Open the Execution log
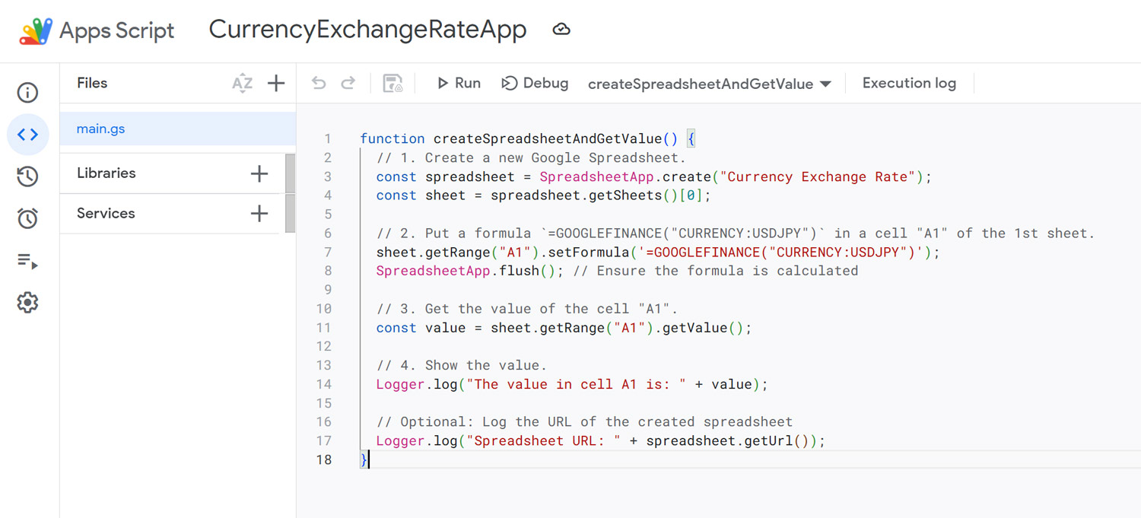This screenshot has width=1141, height=518. (x=909, y=84)
